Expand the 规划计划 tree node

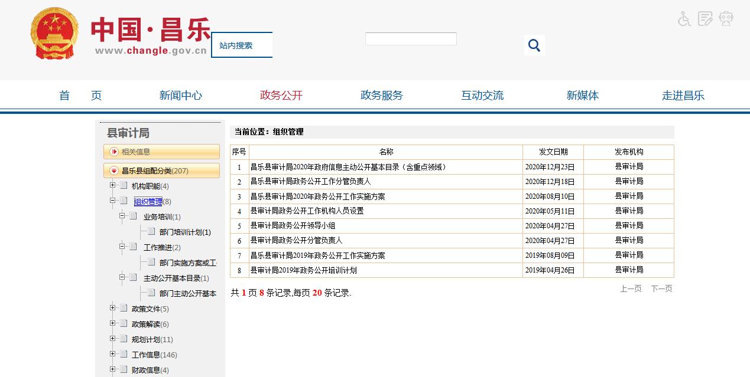(112, 339)
